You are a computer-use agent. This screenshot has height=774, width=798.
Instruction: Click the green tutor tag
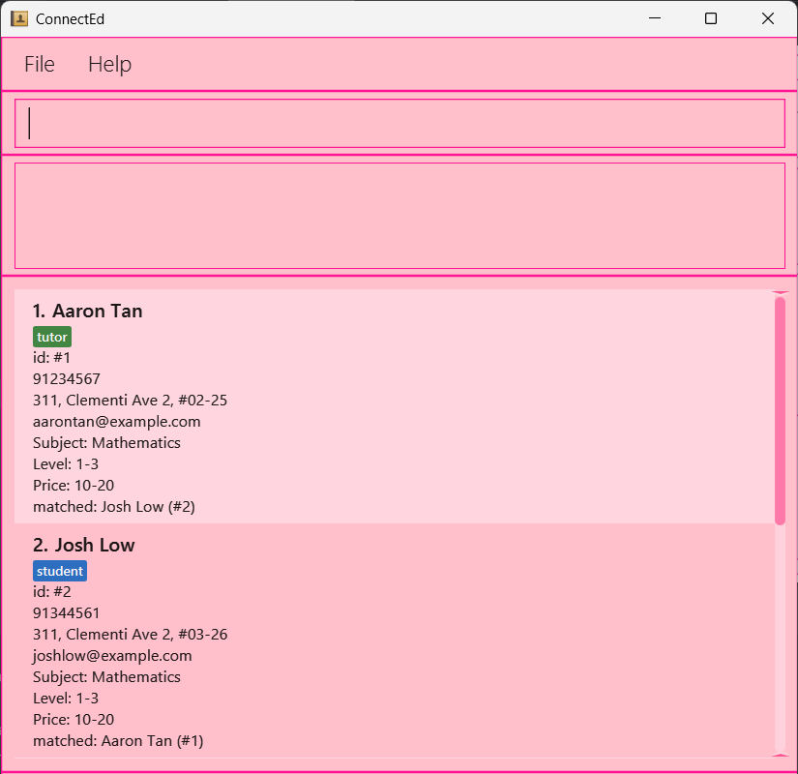click(52, 337)
